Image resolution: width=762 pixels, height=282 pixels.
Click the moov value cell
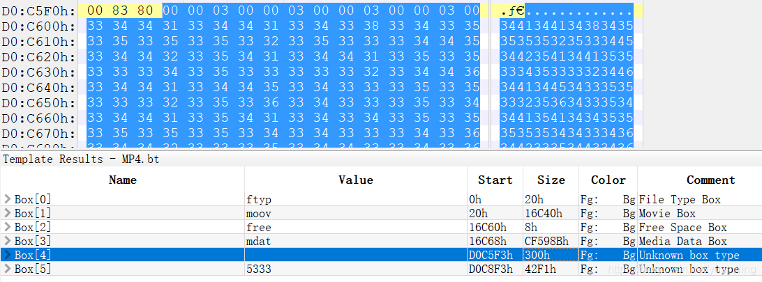pyautogui.click(x=356, y=213)
